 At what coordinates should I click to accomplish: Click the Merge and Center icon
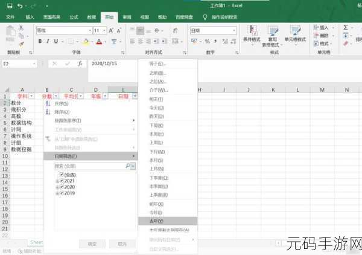coord(175,41)
